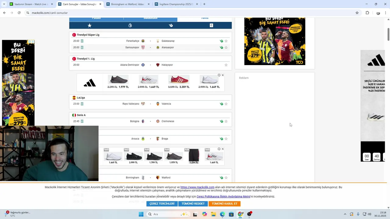Click ÇEREZ TERCİHLERİ button
The width and height of the screenshot is (390, 219).
[162, 204]
